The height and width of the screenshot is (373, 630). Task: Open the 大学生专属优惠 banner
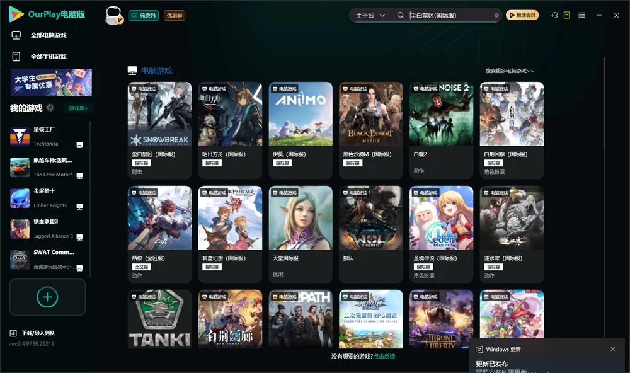click(52, 82)
